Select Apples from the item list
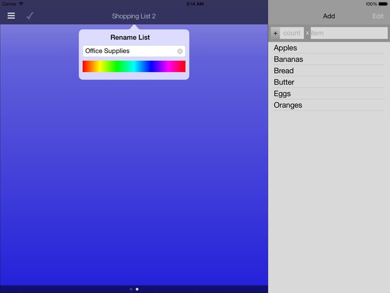 329,48
